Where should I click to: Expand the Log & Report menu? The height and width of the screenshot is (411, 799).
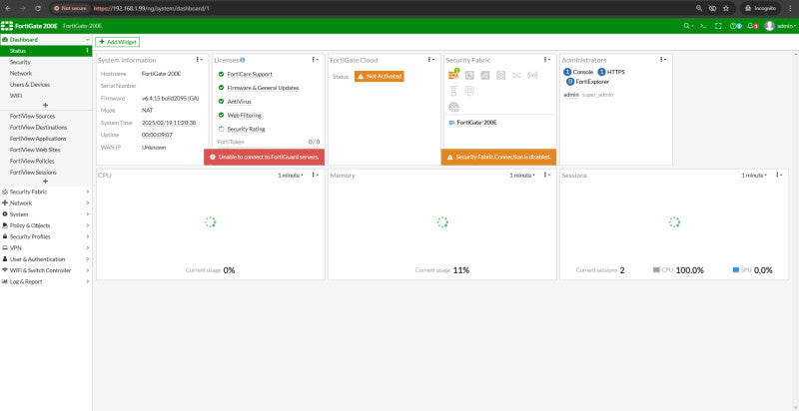click(x=46, y=281)
